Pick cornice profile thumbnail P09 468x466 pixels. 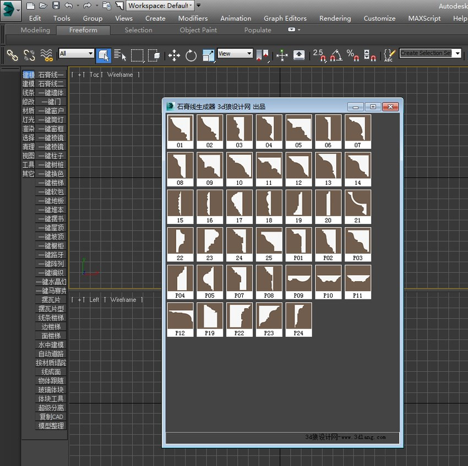coord(298,282)
